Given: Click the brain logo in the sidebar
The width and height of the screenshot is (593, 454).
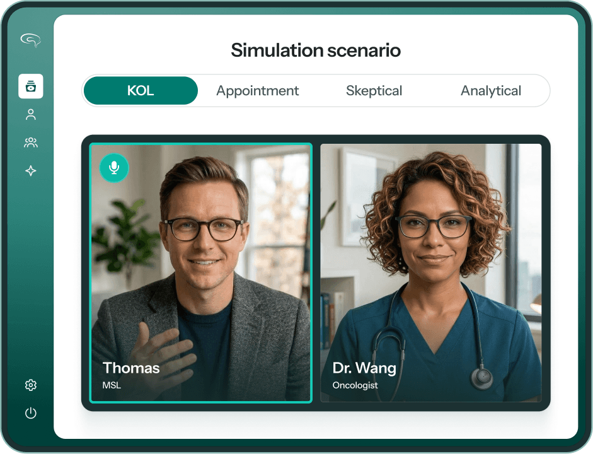Looking at the screenshot, I should (31, 40).
